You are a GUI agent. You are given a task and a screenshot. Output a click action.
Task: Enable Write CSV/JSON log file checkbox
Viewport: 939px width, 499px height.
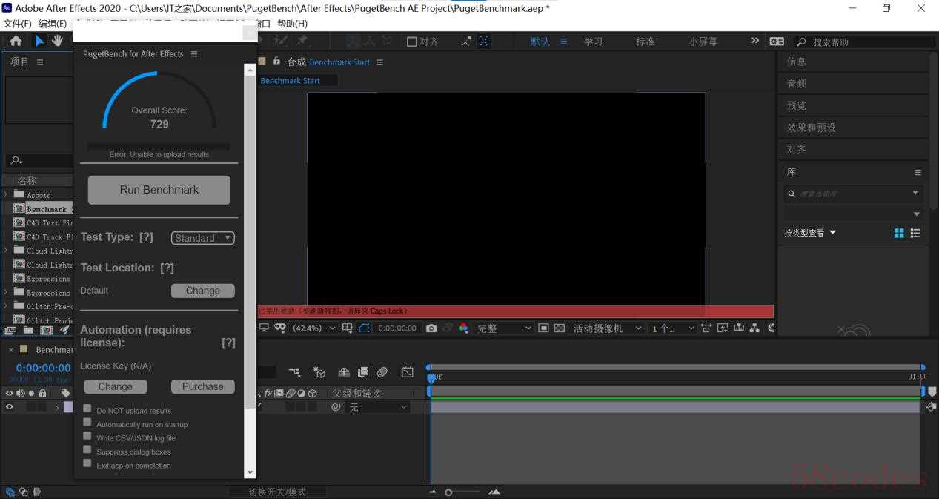pyautogui.click(x=87, y=436)
